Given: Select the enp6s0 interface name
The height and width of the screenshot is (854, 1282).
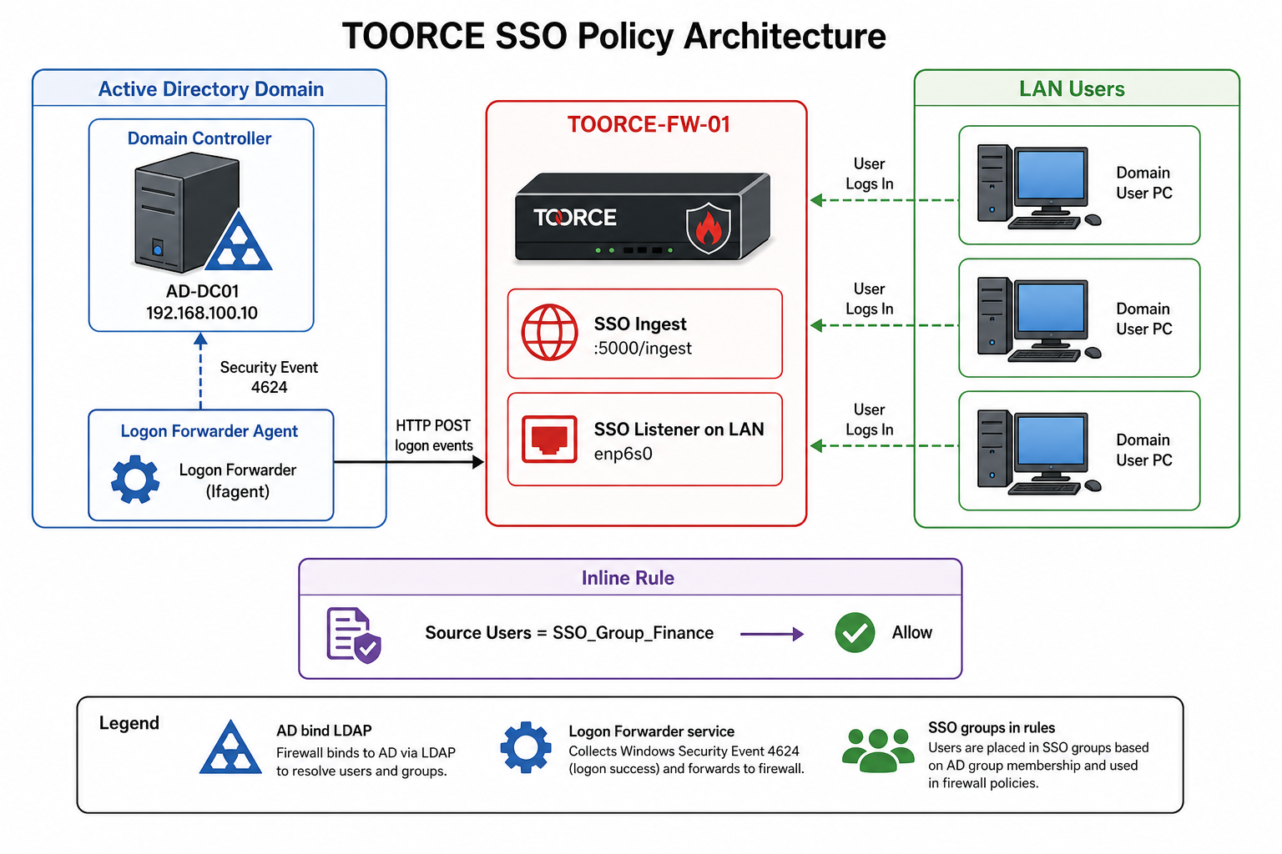Looking at the screenshot, I should click(x=623, y=454).
